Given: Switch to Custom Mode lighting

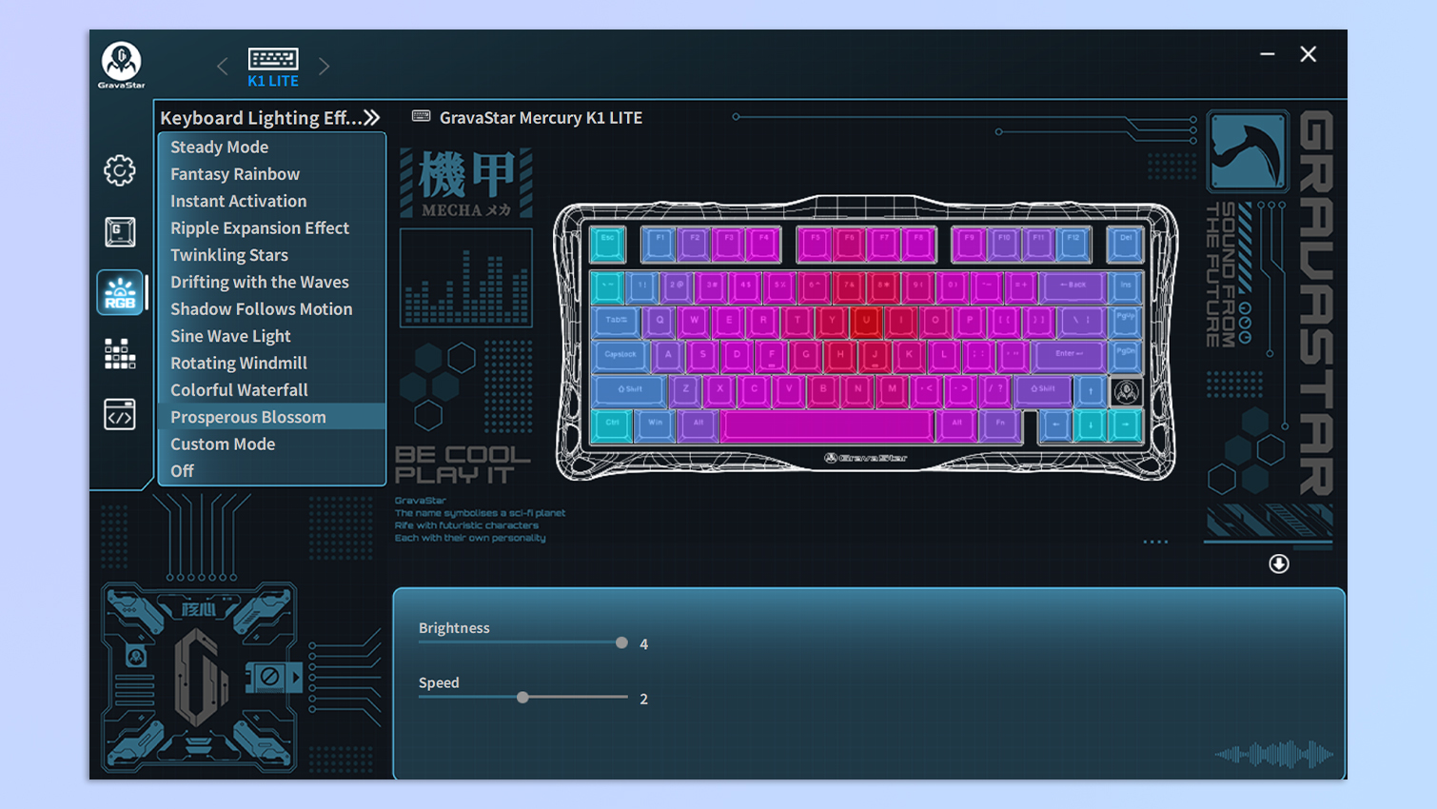Looking at the screenshot, I should (272, 444).
